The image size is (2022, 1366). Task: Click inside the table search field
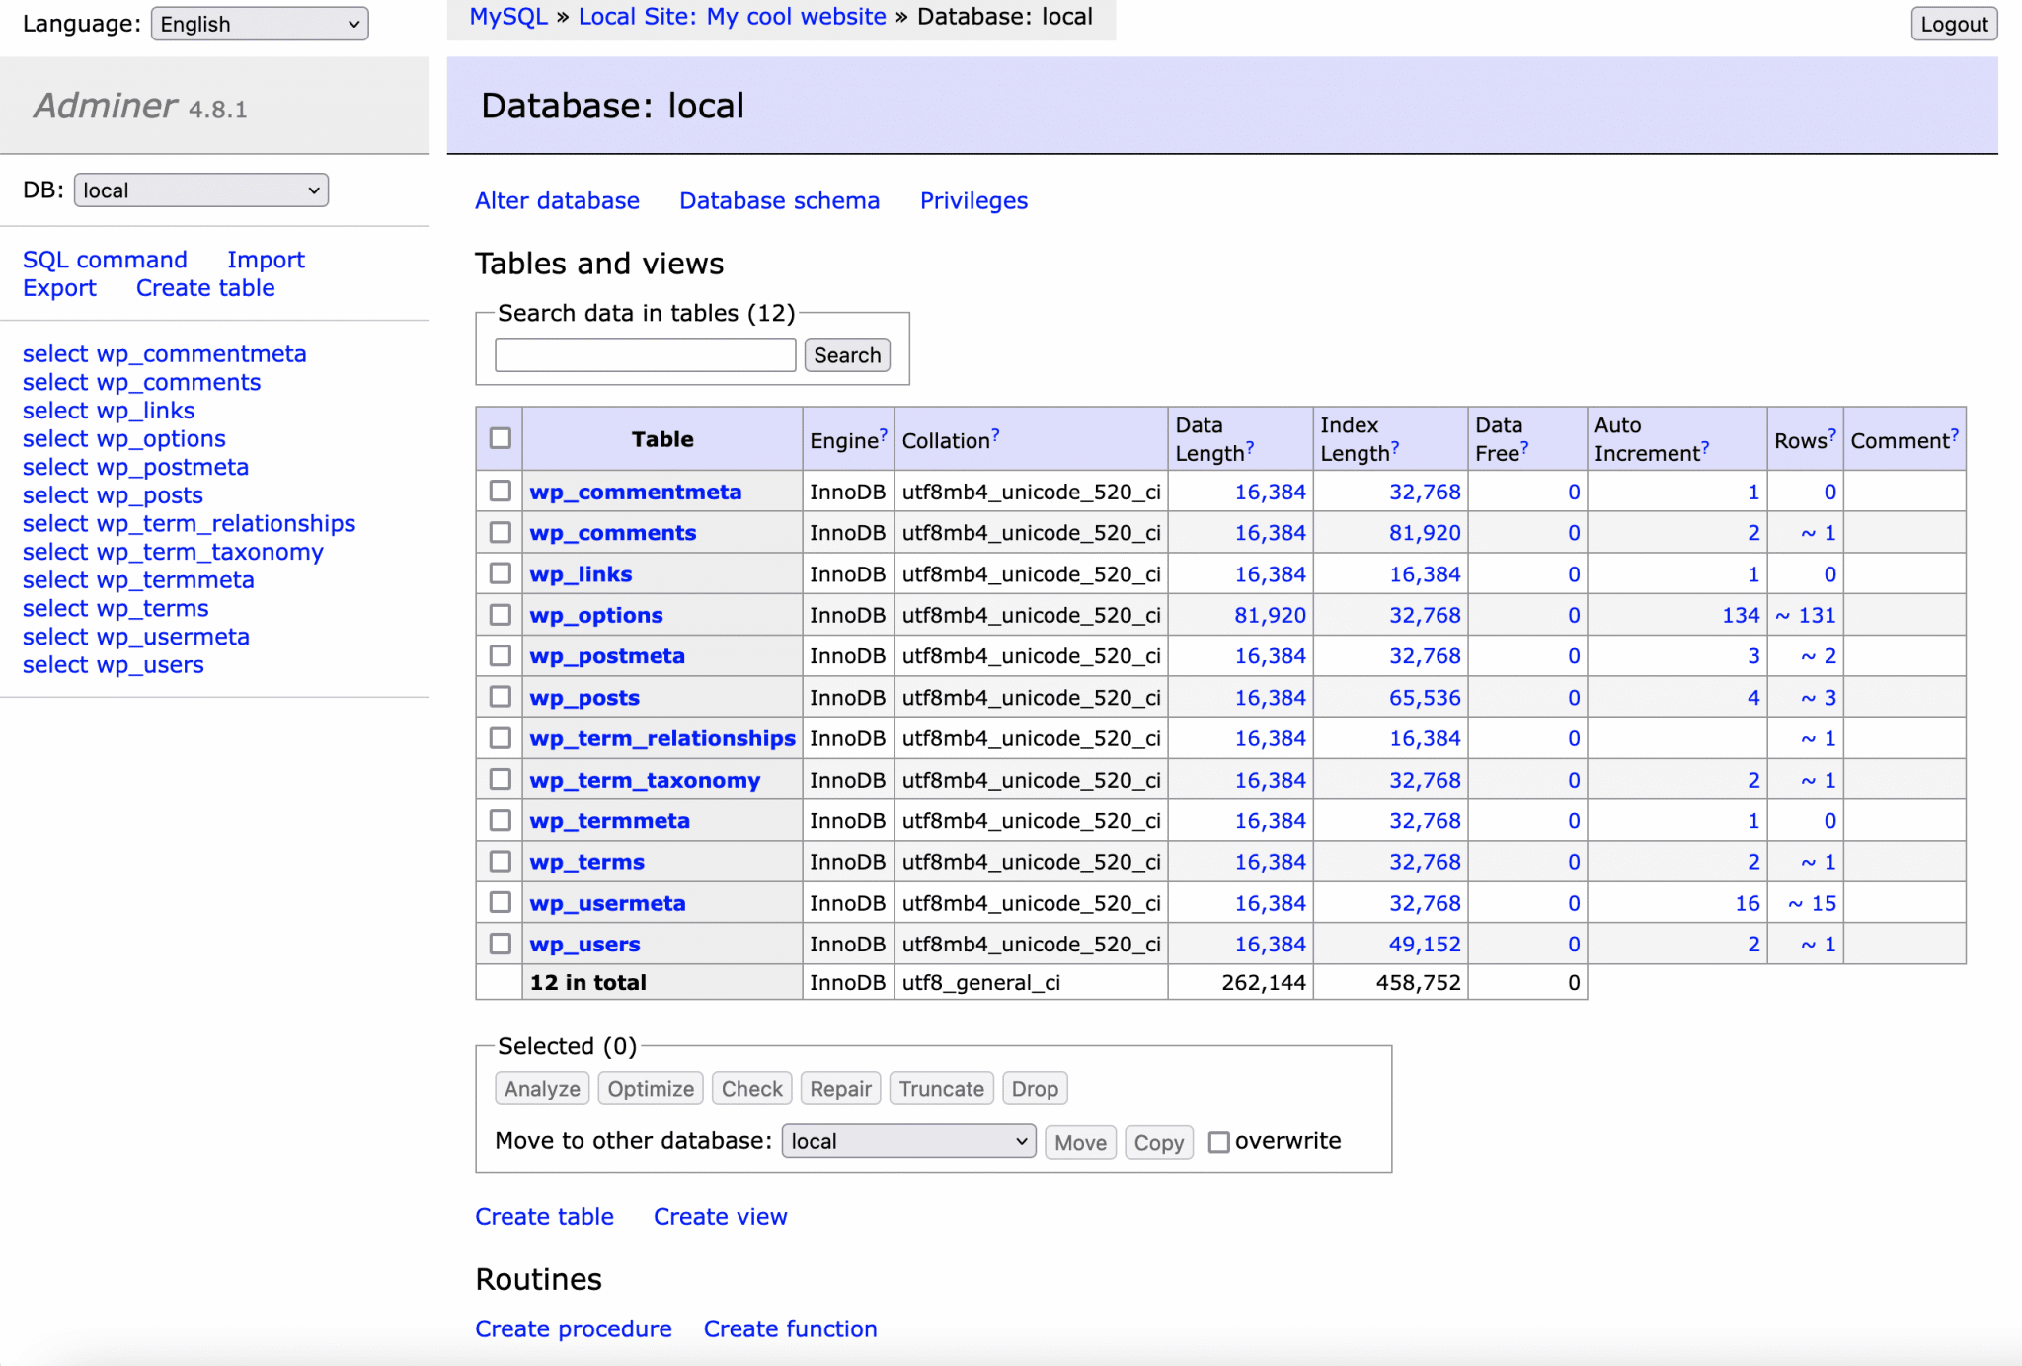click(x=645, y=354)
